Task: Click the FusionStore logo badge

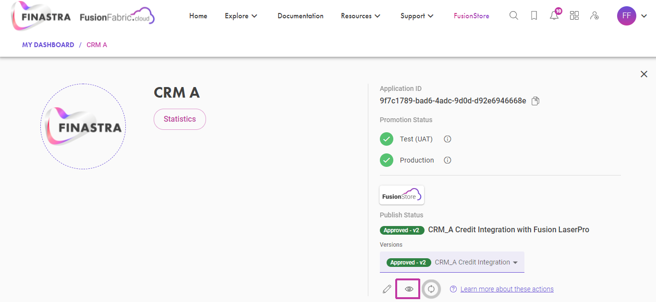Action: click(x=402, y=195)
